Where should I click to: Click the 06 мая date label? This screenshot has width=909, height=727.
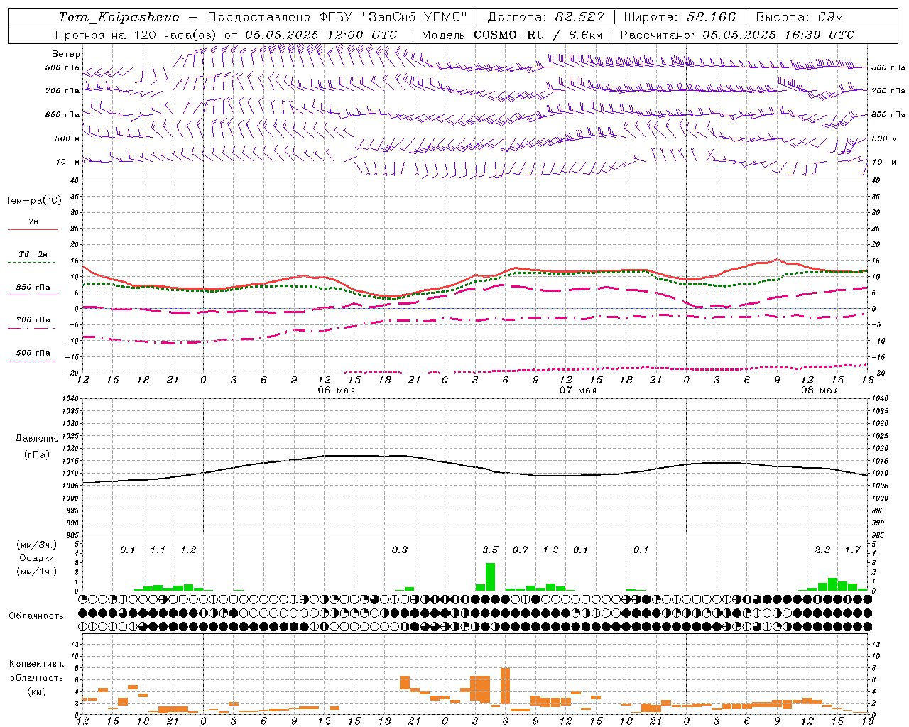click(x=337, y=390)
